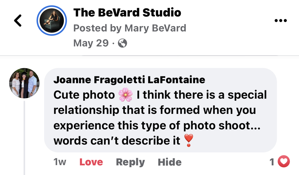Open The BeVard Studio profile picture
Image resolution: width=299 pixels, height=175 pixels.
[x=52, y=20]
